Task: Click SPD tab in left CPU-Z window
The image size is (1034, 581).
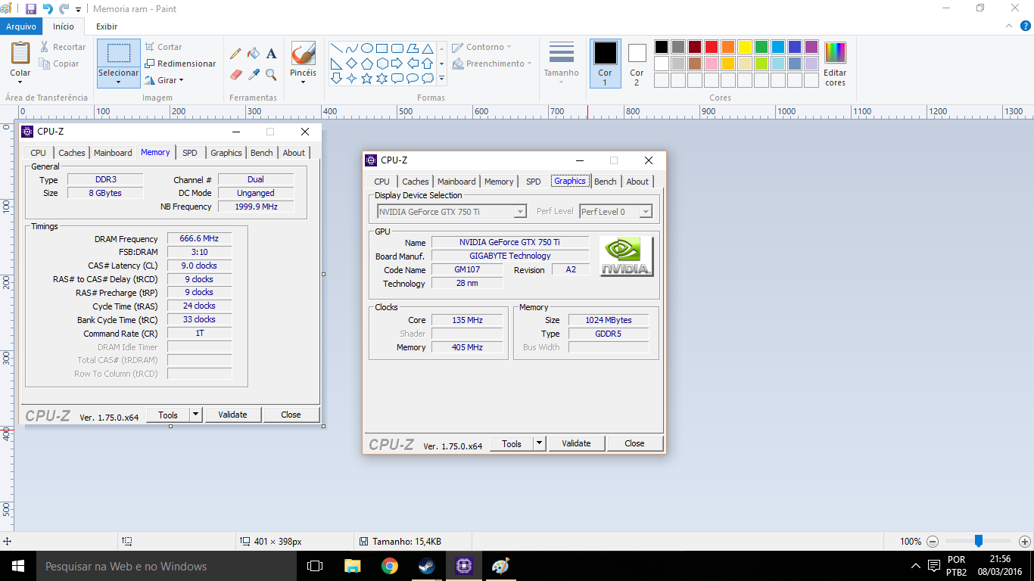Action: point(190,153)
